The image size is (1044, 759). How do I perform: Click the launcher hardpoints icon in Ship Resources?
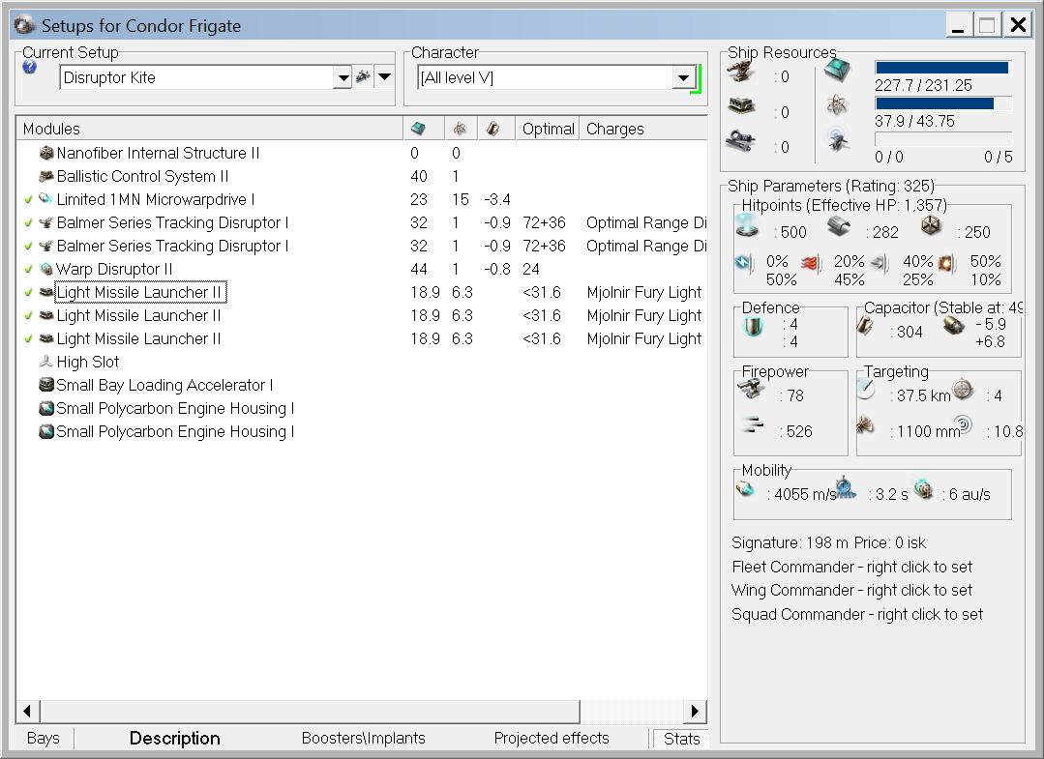[741, 105]
